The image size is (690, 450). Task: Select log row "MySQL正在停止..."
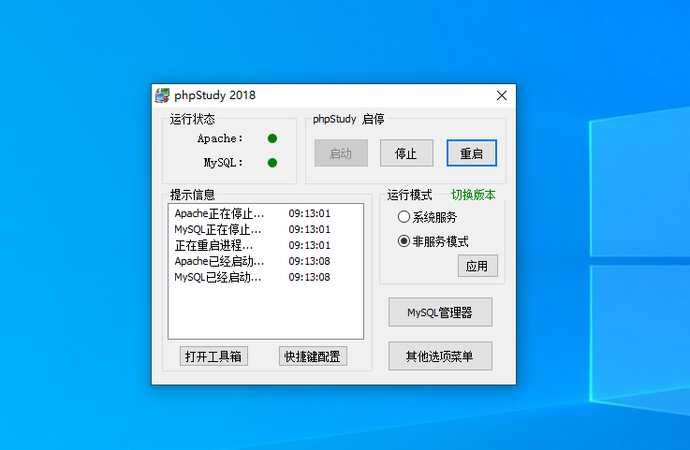pyautogui.click(x=266, y=229)
